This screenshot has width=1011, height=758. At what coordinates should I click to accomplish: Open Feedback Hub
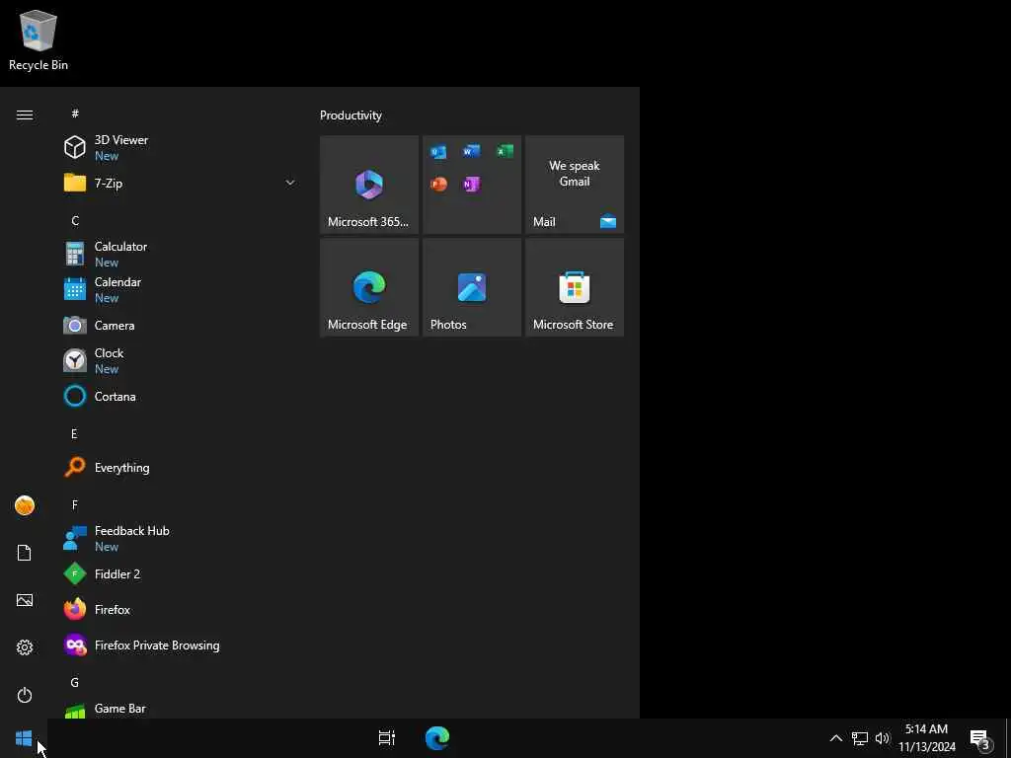181,538
